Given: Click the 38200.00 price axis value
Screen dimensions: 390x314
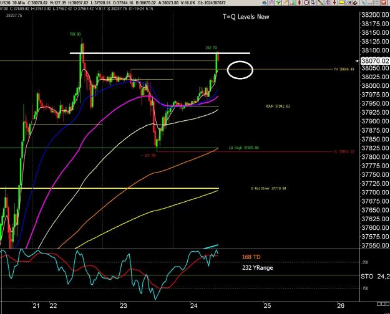Looking at the screenshot, I should pyautogui.click(x=375, y=15).
